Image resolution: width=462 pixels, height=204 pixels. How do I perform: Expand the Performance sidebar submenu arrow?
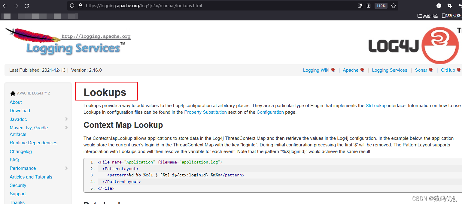pyautogui.click(x=66, y=168)
